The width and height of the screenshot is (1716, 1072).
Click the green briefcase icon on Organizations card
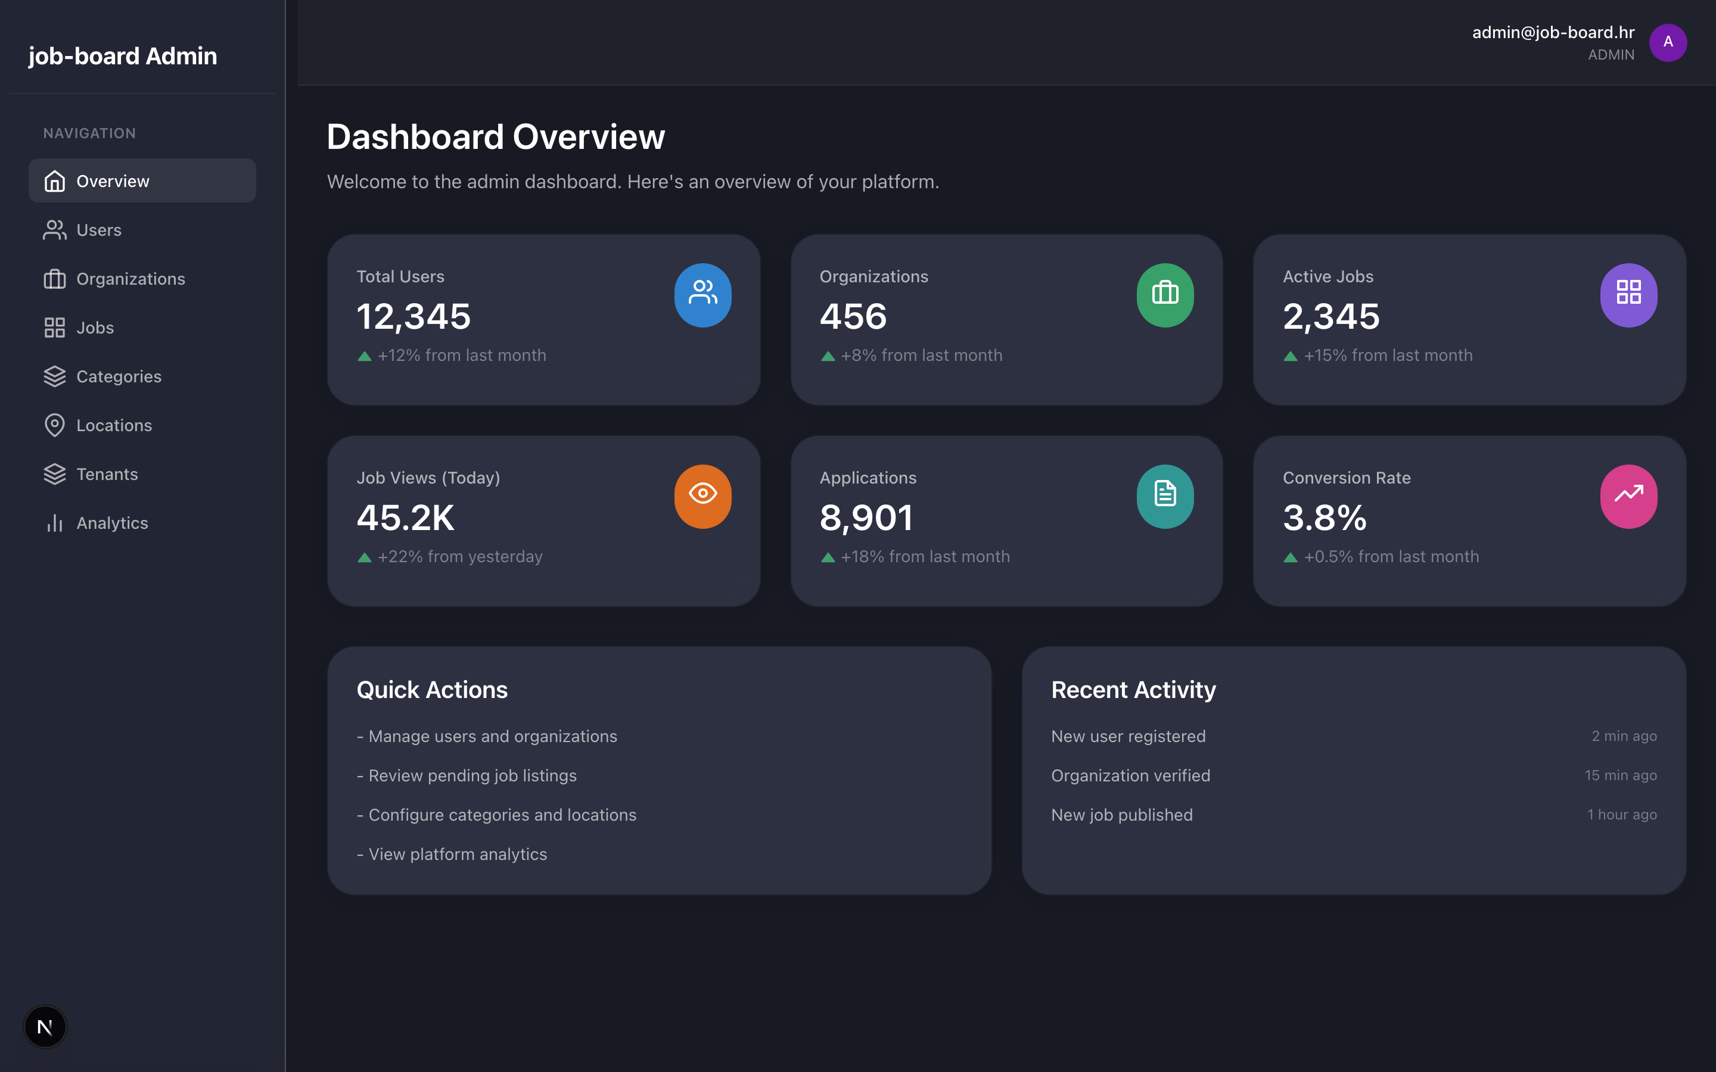click(x=1165, y=295)
